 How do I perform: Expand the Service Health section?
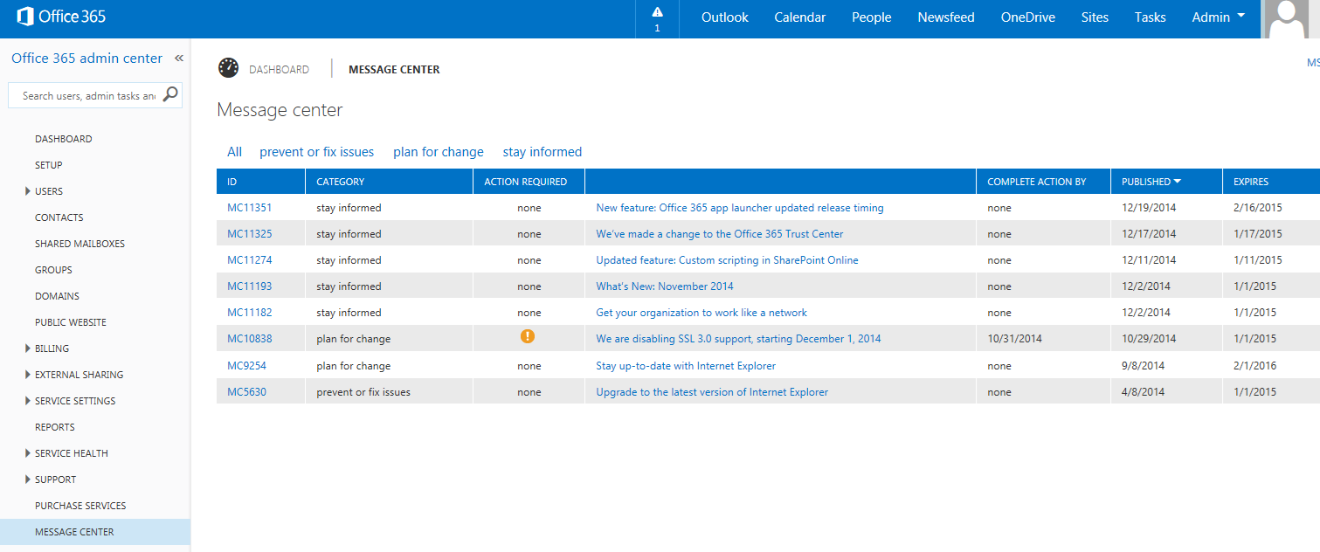pos(28,453)
